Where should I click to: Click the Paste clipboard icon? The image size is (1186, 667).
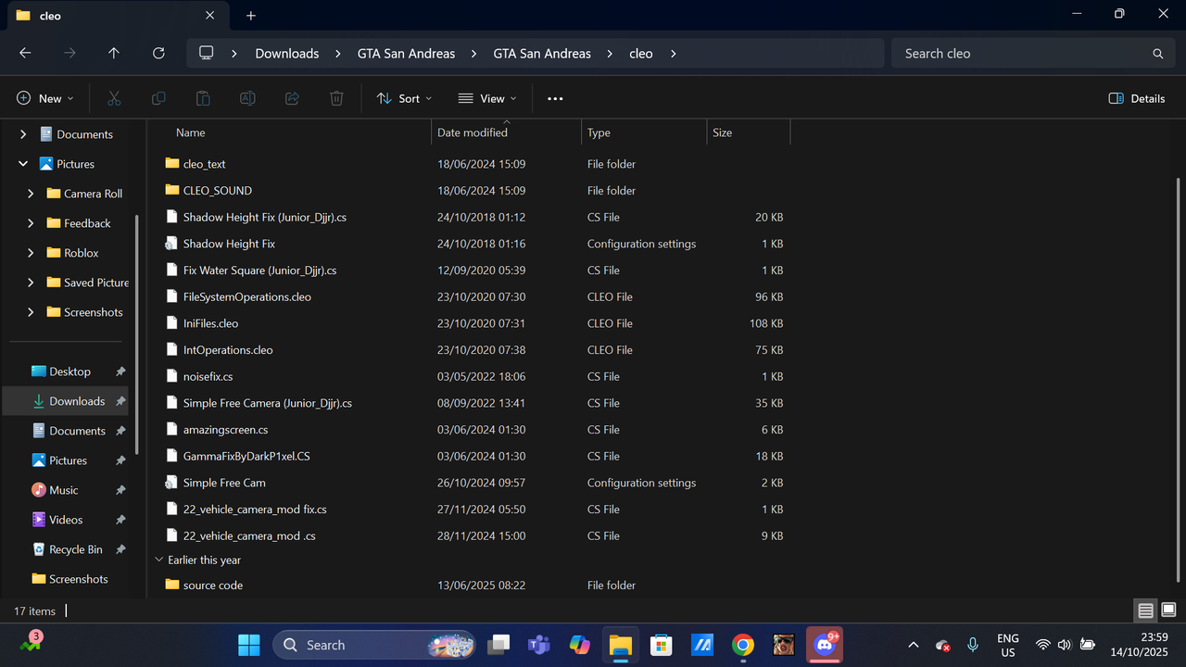coord(203,98)
